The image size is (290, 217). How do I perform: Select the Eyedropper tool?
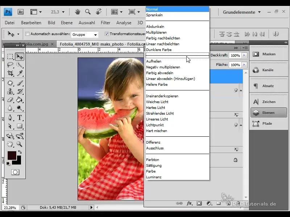pyautogui.click(x=20, y=73)
